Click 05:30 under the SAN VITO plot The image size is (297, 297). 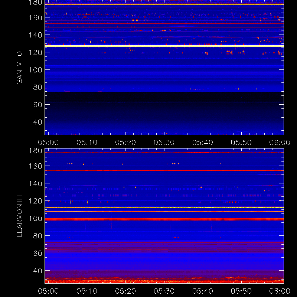point(164,143)
